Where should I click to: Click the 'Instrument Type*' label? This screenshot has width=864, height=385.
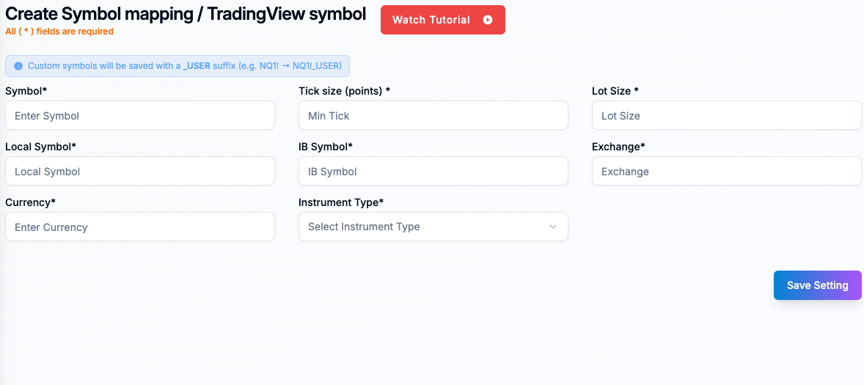(341, 202)
